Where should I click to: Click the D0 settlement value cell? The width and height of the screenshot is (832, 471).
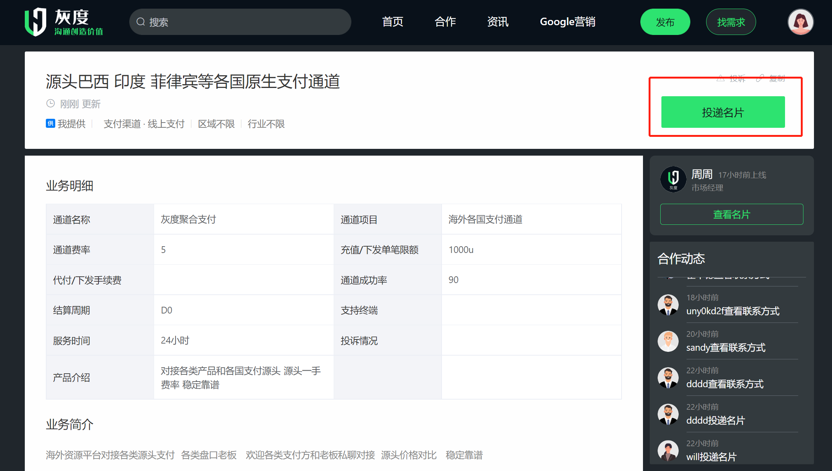pos(244,310)
